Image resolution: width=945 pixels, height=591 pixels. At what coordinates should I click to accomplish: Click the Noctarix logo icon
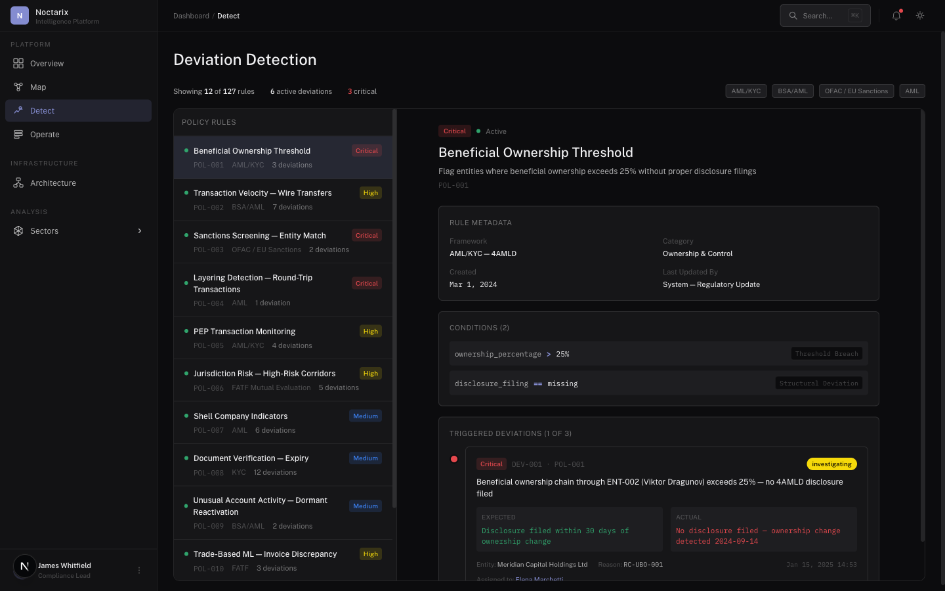pyautogui.click(x=20, y=16)
